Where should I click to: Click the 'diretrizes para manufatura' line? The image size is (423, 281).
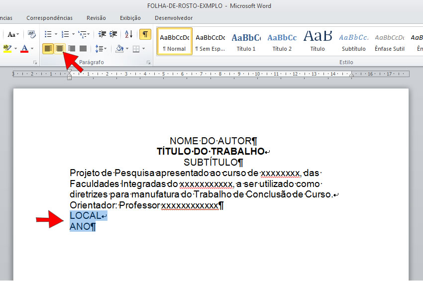pos(204,194)
